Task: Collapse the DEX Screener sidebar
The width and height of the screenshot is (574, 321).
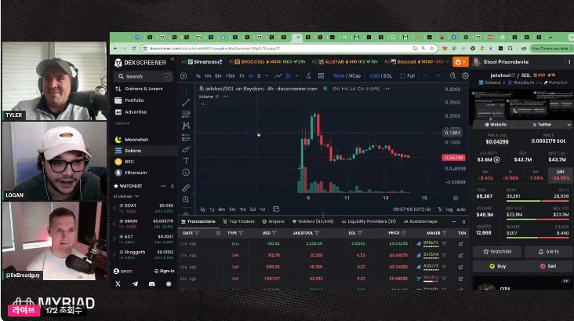Action: coord(173,60)
